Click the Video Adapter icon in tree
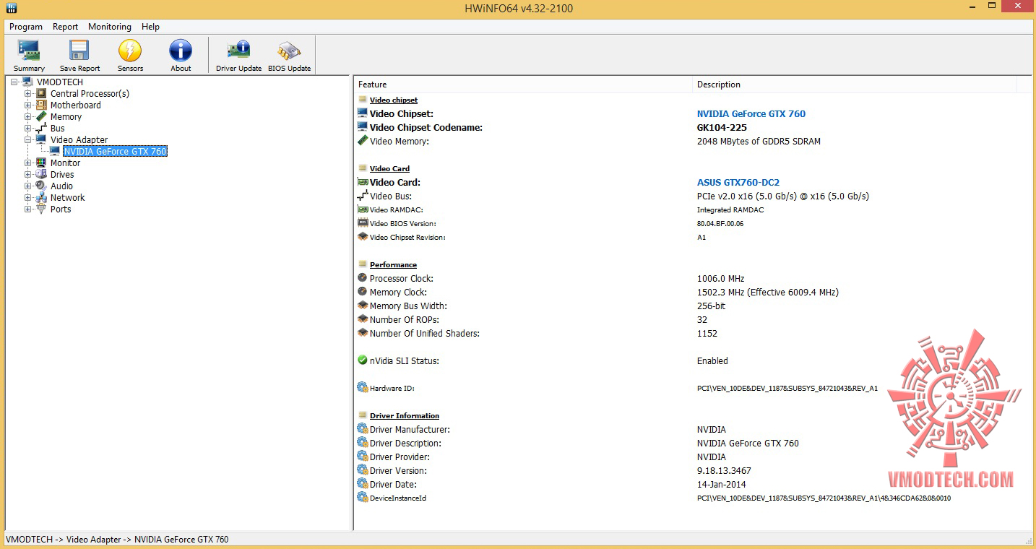This screenshot has height=549, width=1036. pos(41,139)
